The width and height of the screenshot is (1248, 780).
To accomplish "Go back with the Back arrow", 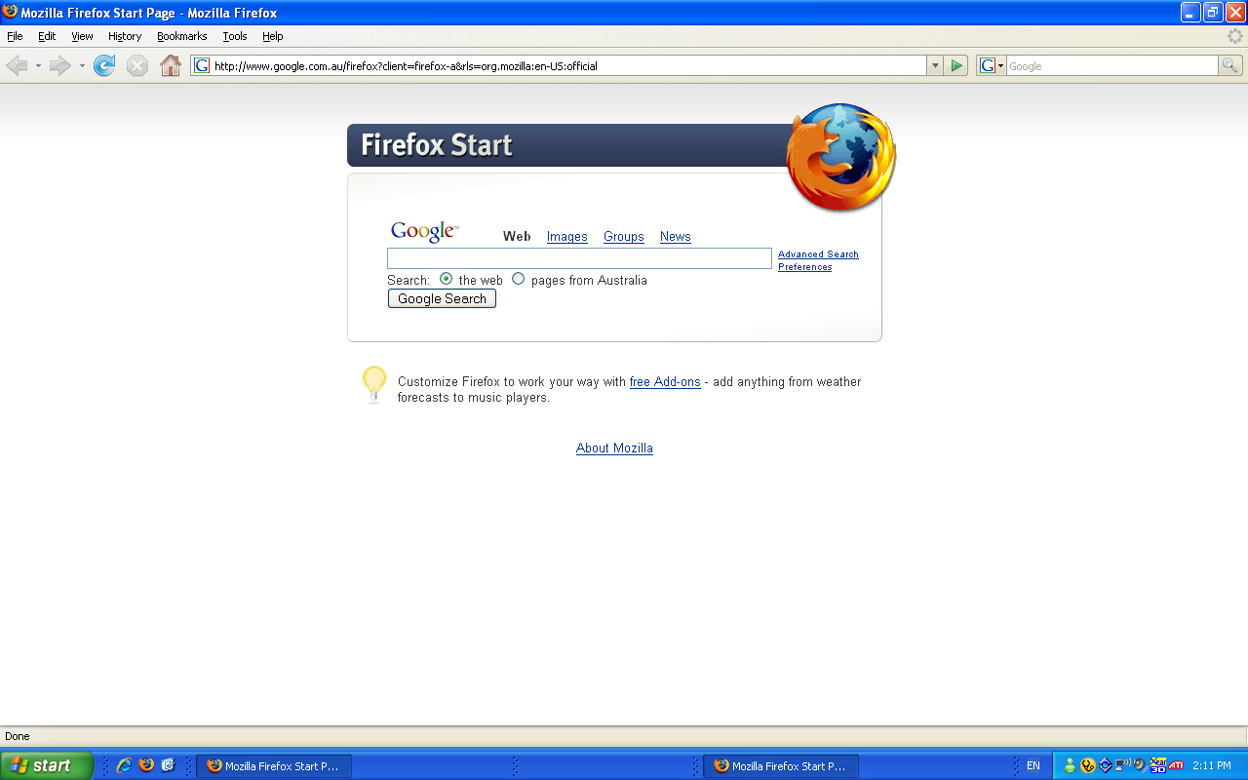I will point(17,65).
